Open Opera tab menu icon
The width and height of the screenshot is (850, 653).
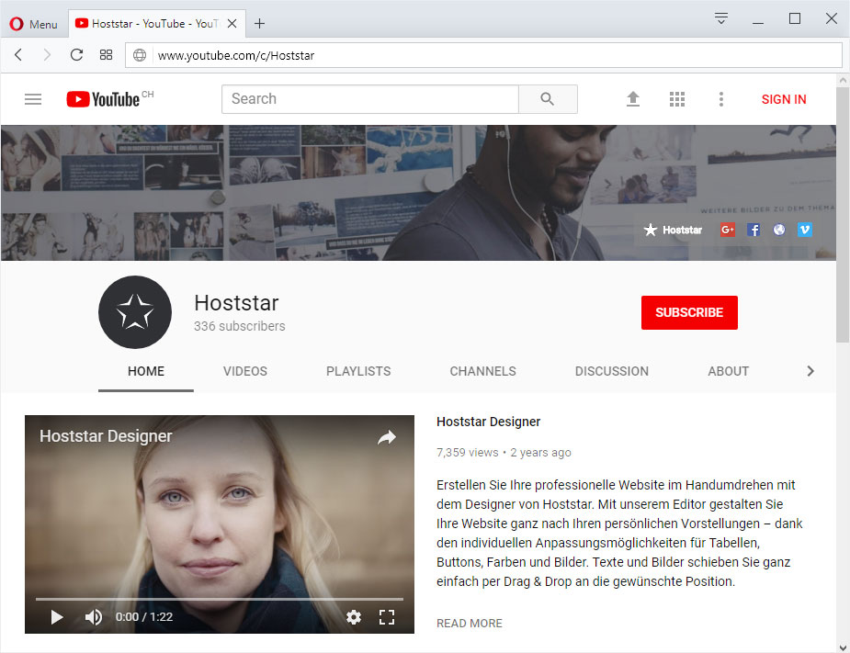[721, 18]
